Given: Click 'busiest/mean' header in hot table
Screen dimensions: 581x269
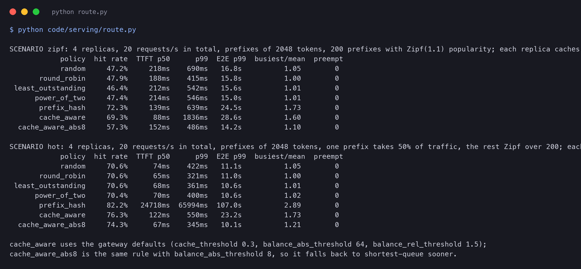Looking at the screenshot, I should (x=280, y=157).
